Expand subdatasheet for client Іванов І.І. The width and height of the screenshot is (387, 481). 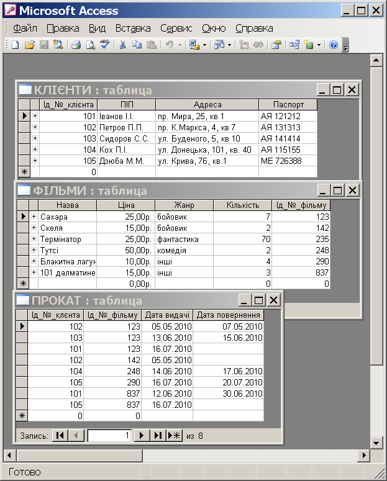[35, 116]
